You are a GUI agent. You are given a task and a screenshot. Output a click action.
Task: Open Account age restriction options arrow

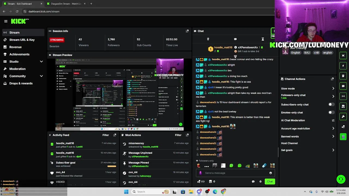pyautogui.click(x=333, y=128)
